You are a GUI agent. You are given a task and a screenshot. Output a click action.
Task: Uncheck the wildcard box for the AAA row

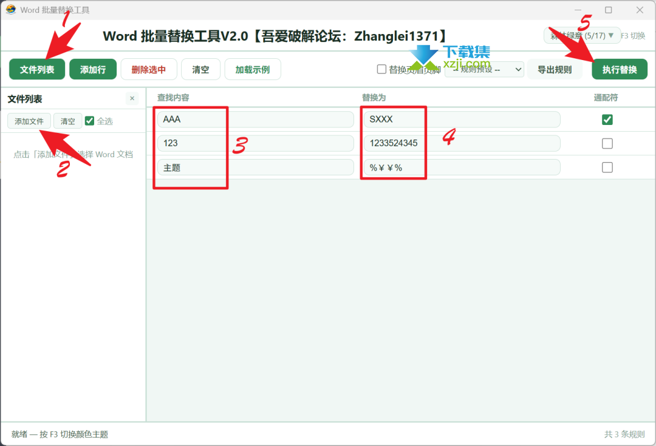[607, 120]
